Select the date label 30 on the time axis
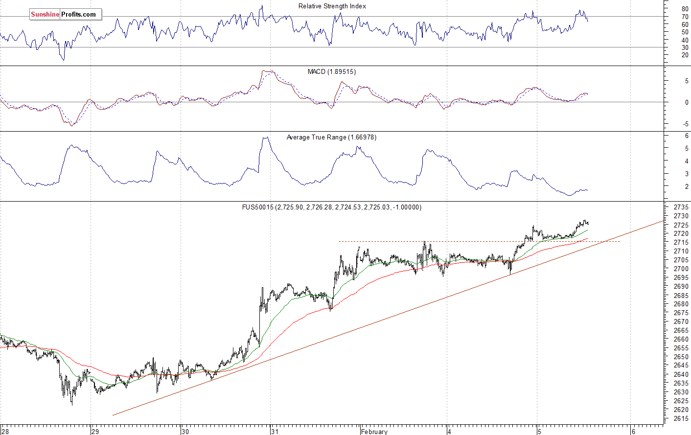This screenshot has height=435, width=691. pyautogui.click(x=185, y=432)
